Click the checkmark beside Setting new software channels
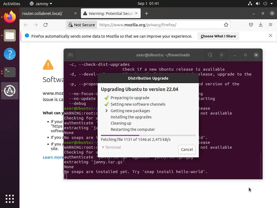Viewport: 277px width, 208px height. coord(106,104)
